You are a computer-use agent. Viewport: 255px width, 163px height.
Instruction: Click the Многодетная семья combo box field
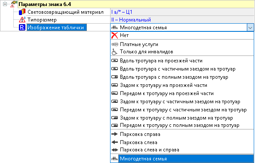[182, 28]
